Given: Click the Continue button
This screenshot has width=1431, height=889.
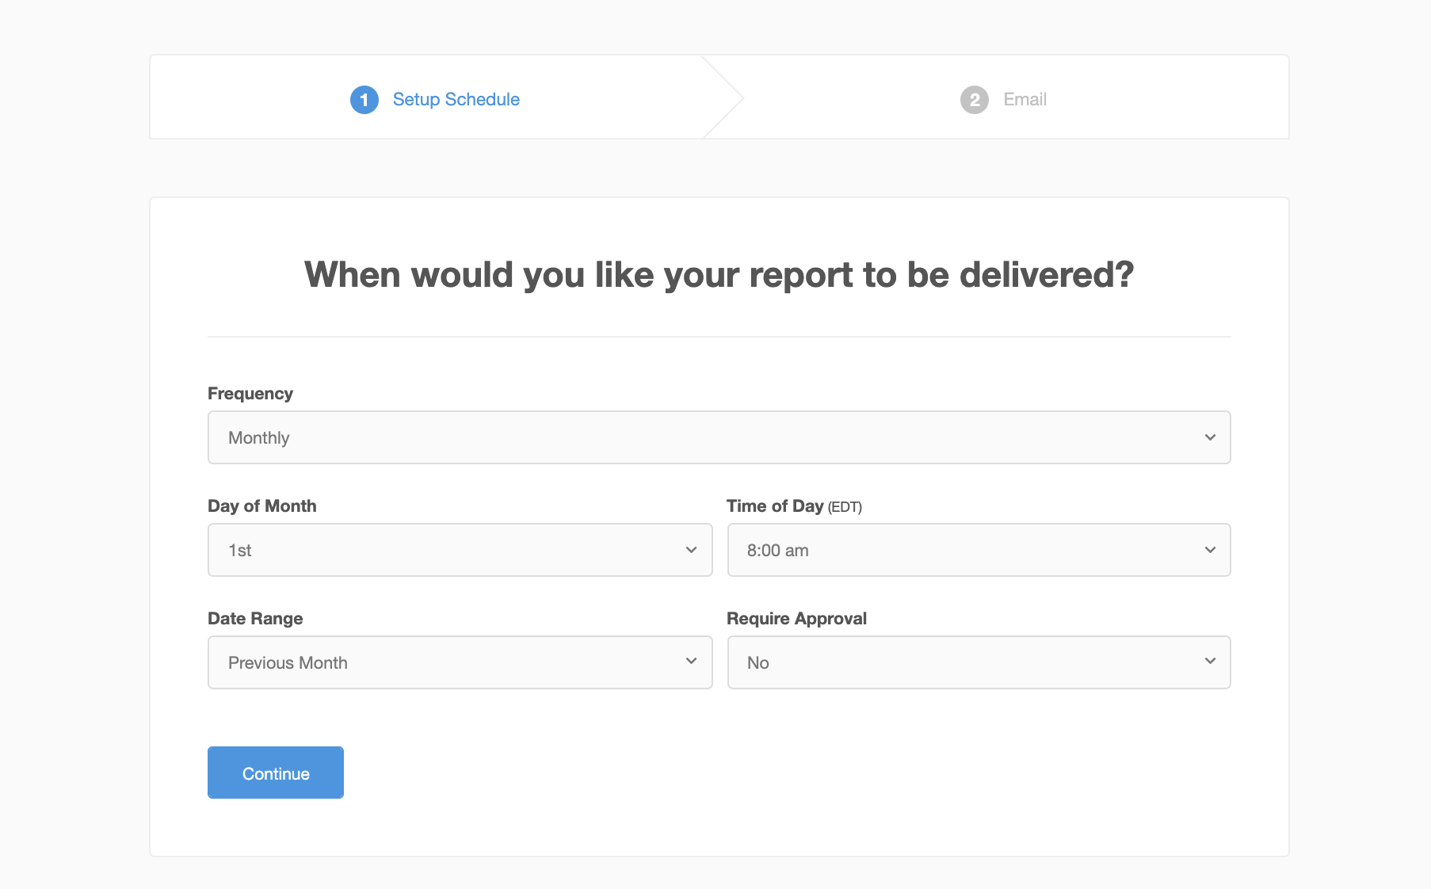Looking at the screenshot, I should point(276,773).
